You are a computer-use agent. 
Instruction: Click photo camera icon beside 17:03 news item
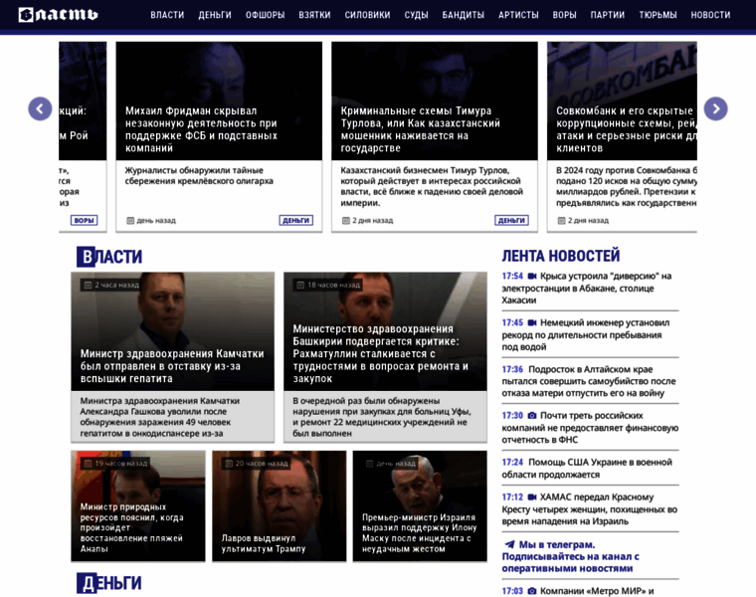coord(532,591)
